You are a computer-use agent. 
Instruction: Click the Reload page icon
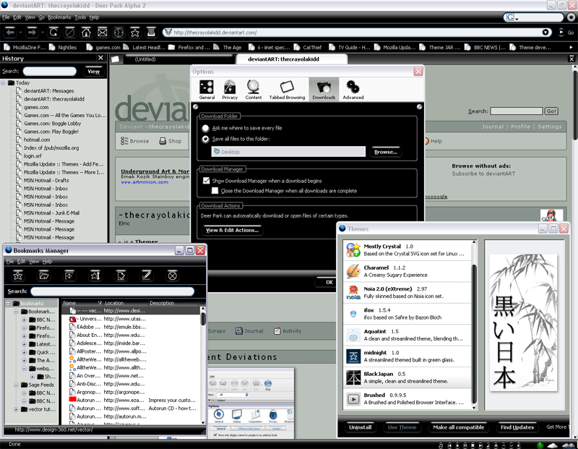pos(53,33)
